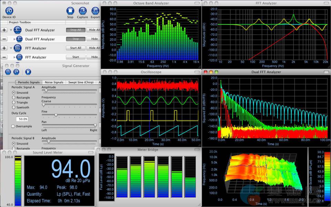Image resolution: width=331 pixels, height=207 pixels.
Task: Click the Capture toolbar icon
Action: [82, 11]
